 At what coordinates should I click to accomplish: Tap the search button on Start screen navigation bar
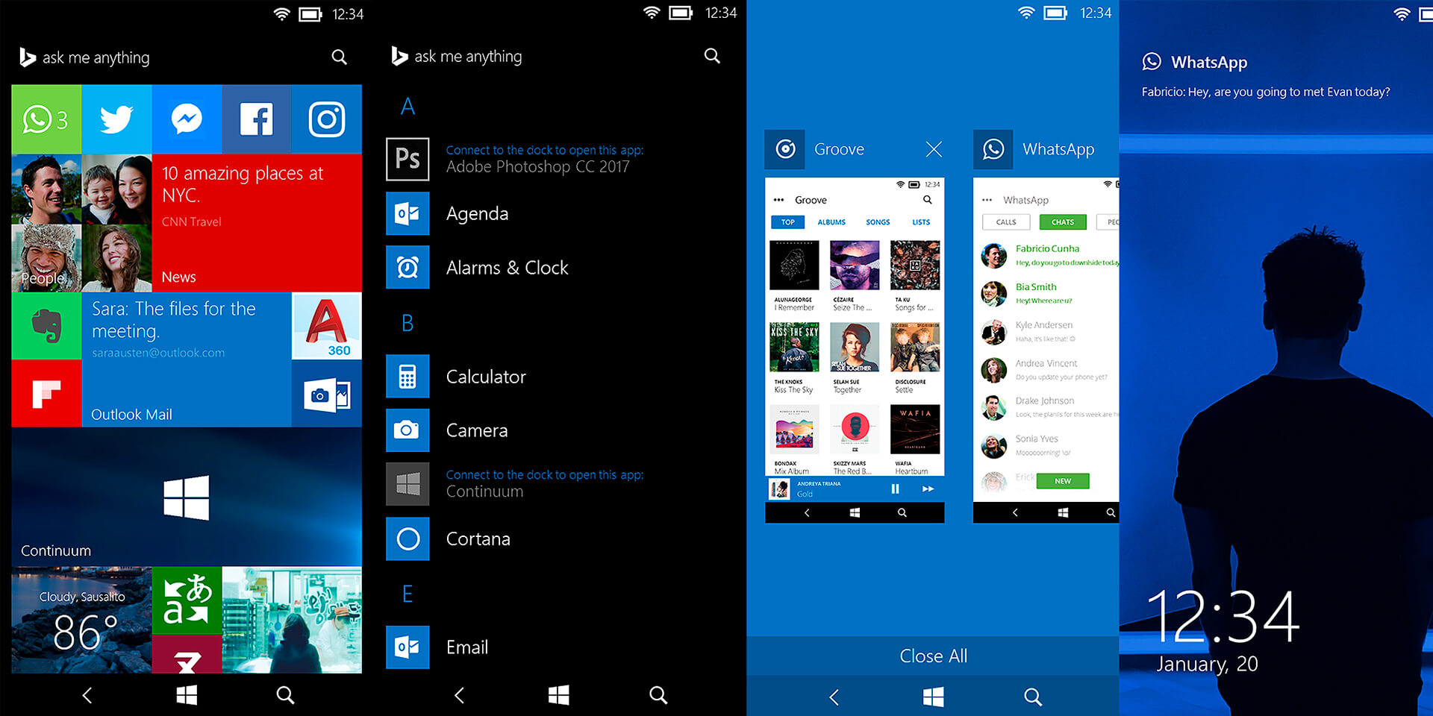click(285, 695)
